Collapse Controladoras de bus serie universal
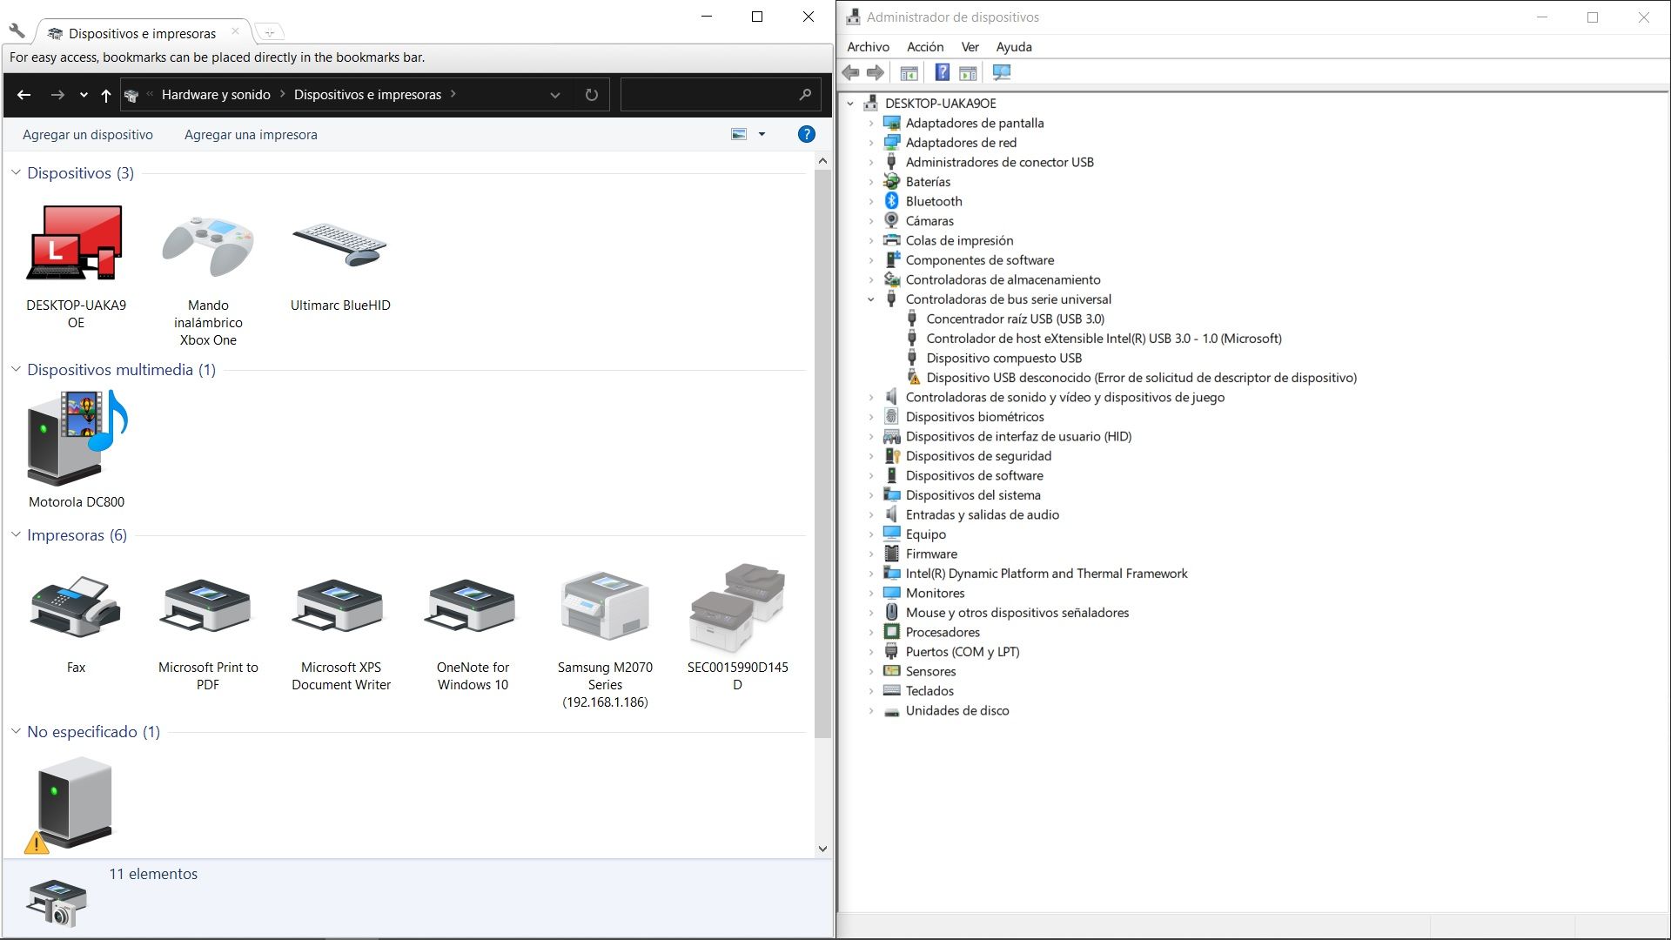Screen dimensions: 1671x940 [x=871, y=299]
